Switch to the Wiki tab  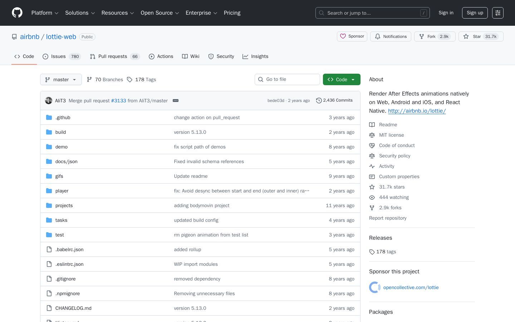tap(191, 57)
